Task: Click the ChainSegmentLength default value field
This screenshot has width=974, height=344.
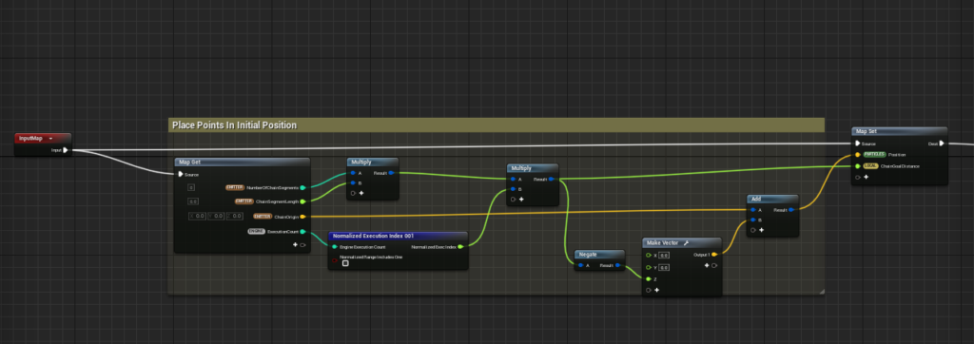Action: pyautogui.click(x=192, y=201)
